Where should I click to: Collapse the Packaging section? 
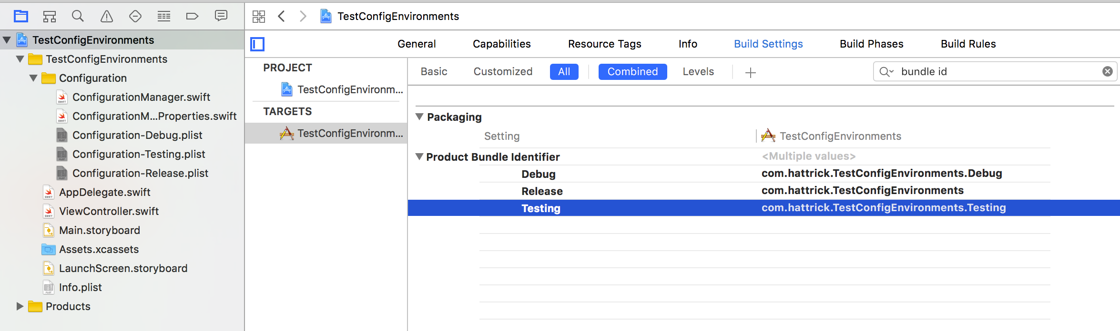pos(419,117)
